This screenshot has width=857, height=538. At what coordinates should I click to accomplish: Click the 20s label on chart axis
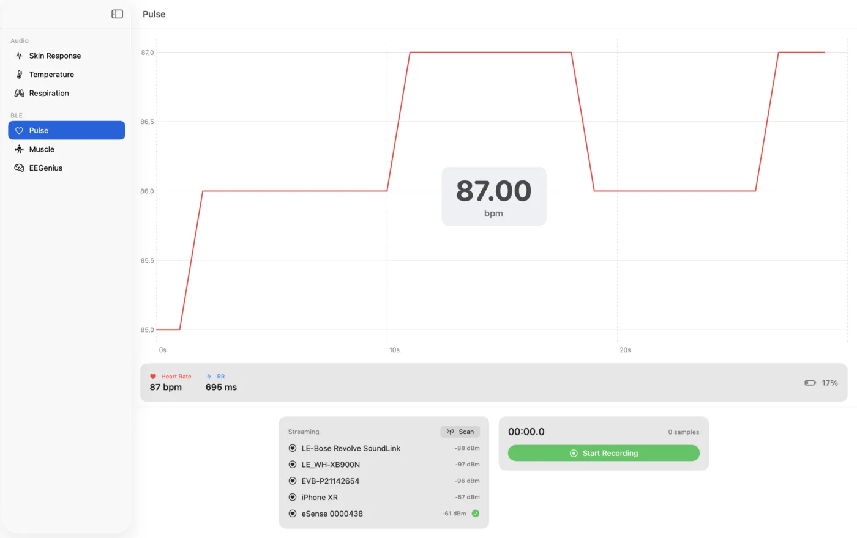coord(625,350)
